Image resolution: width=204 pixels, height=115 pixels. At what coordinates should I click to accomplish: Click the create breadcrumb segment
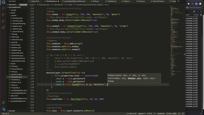70,5
